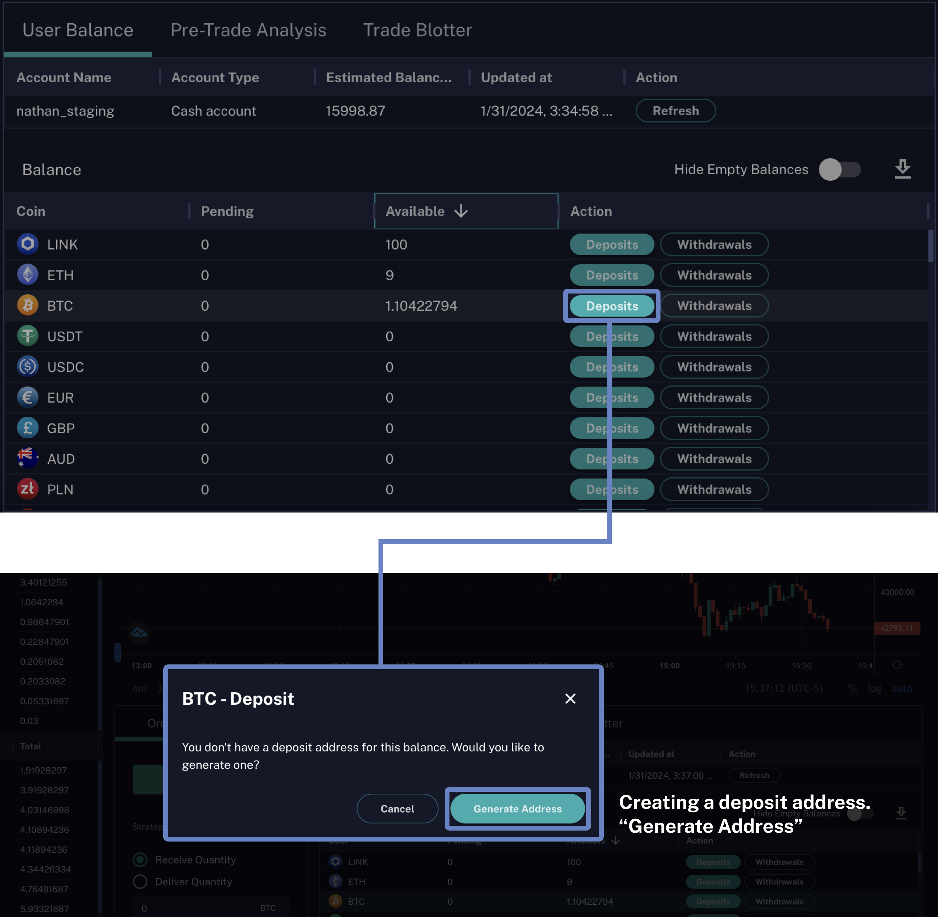
Task: Click Cancel in deposit dialog
Action: point(397,809)
